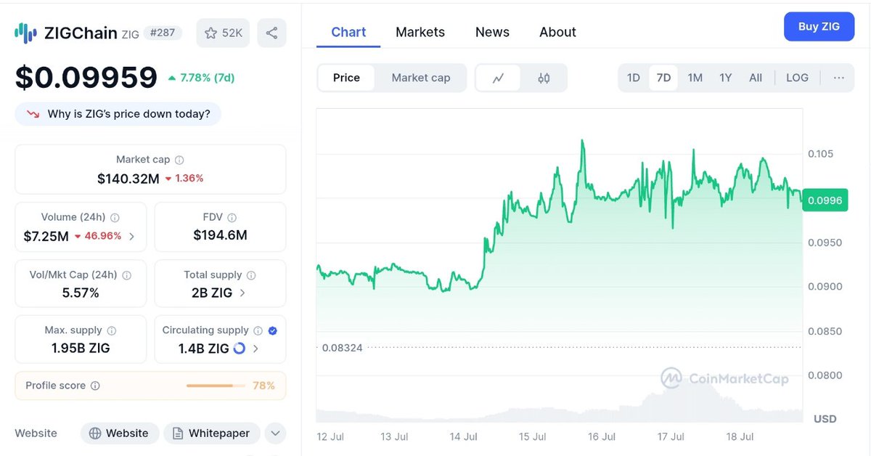This screenshot has width=871, height=456.
Task: Click the info icon beside Volume (24h)
Action: coord(115,217)
